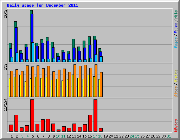Click day '26' on the x-axis
Image resolution: width=180 pixels, height=140 pixels.
(x=142, y=136)
